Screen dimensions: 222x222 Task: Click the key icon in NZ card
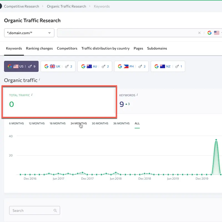point(177,66)
